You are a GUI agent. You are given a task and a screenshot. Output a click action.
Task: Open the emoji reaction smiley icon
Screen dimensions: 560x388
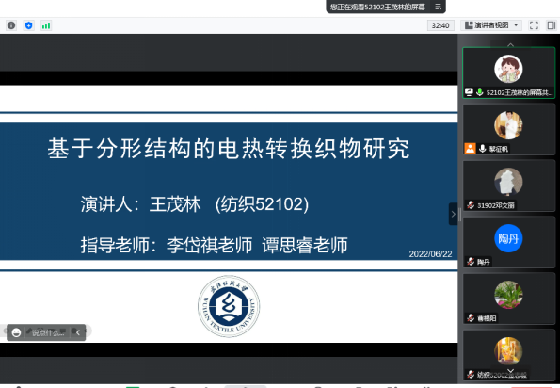pos(16,332)
